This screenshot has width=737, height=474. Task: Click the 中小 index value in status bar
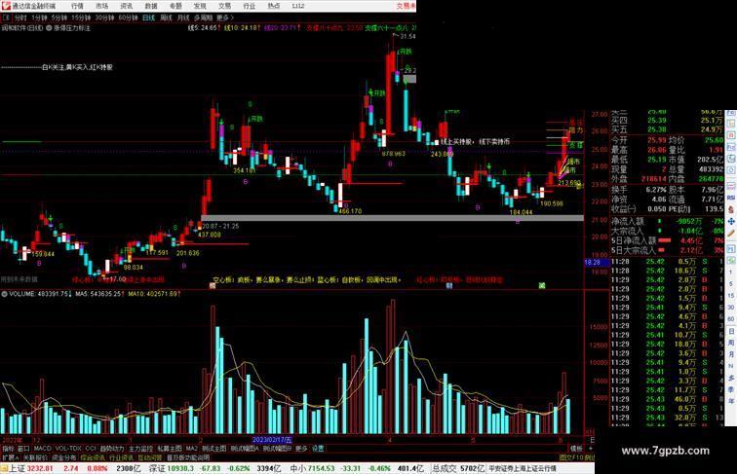point(321,468)
